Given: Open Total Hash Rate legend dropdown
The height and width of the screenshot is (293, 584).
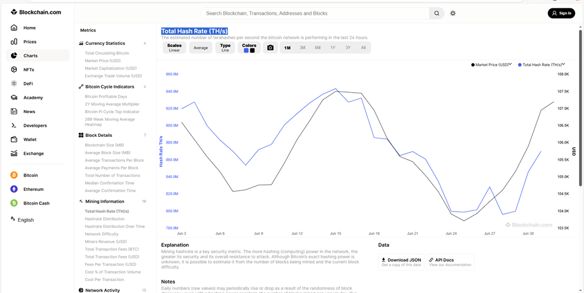Looking at the screenshot, I should coord(542,65).
